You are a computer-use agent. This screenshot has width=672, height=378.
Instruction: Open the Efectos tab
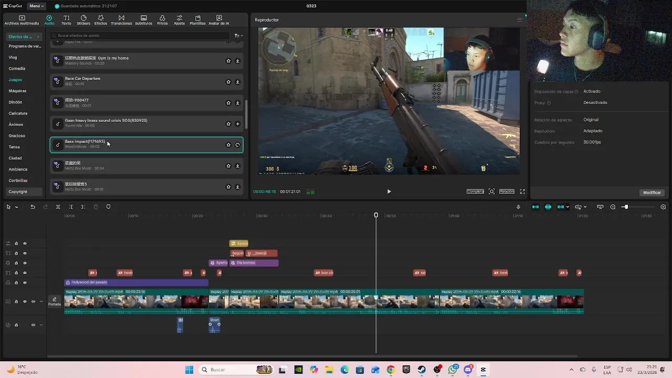pyautogui.click(x=101, y=20)
